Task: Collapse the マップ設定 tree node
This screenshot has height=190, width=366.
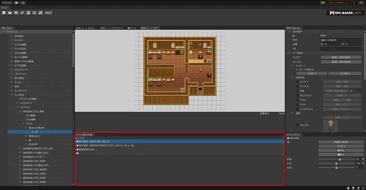Action: click(12, 95)
